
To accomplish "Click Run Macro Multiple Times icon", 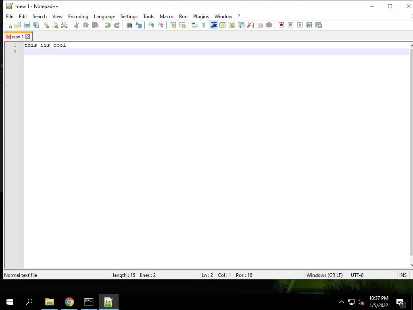I will 309,25.
